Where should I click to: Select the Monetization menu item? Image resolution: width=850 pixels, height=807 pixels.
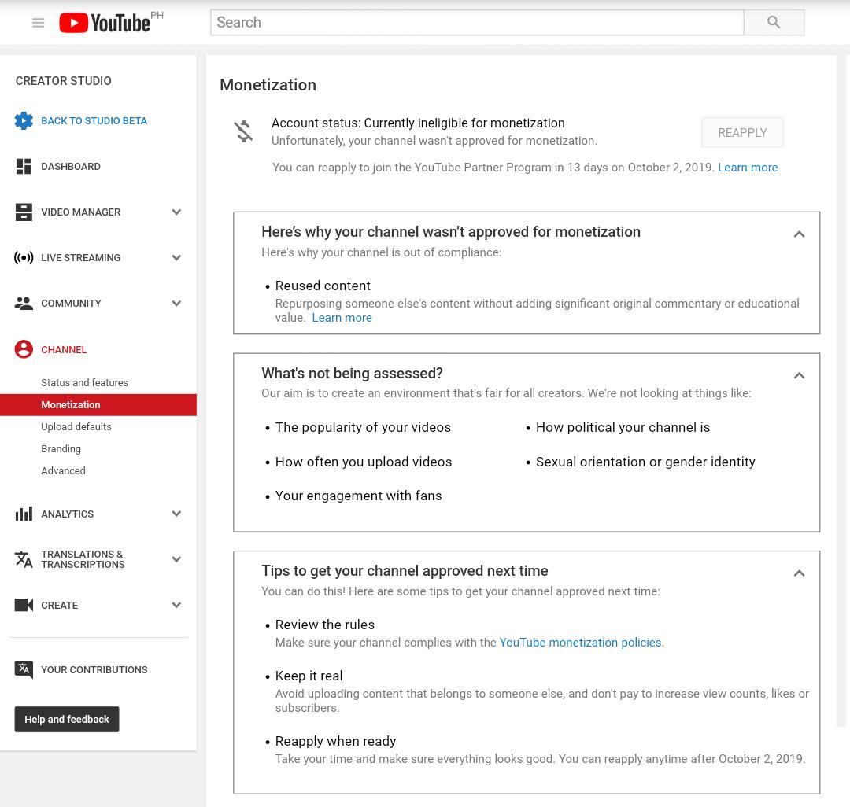(x=98, y=404)
